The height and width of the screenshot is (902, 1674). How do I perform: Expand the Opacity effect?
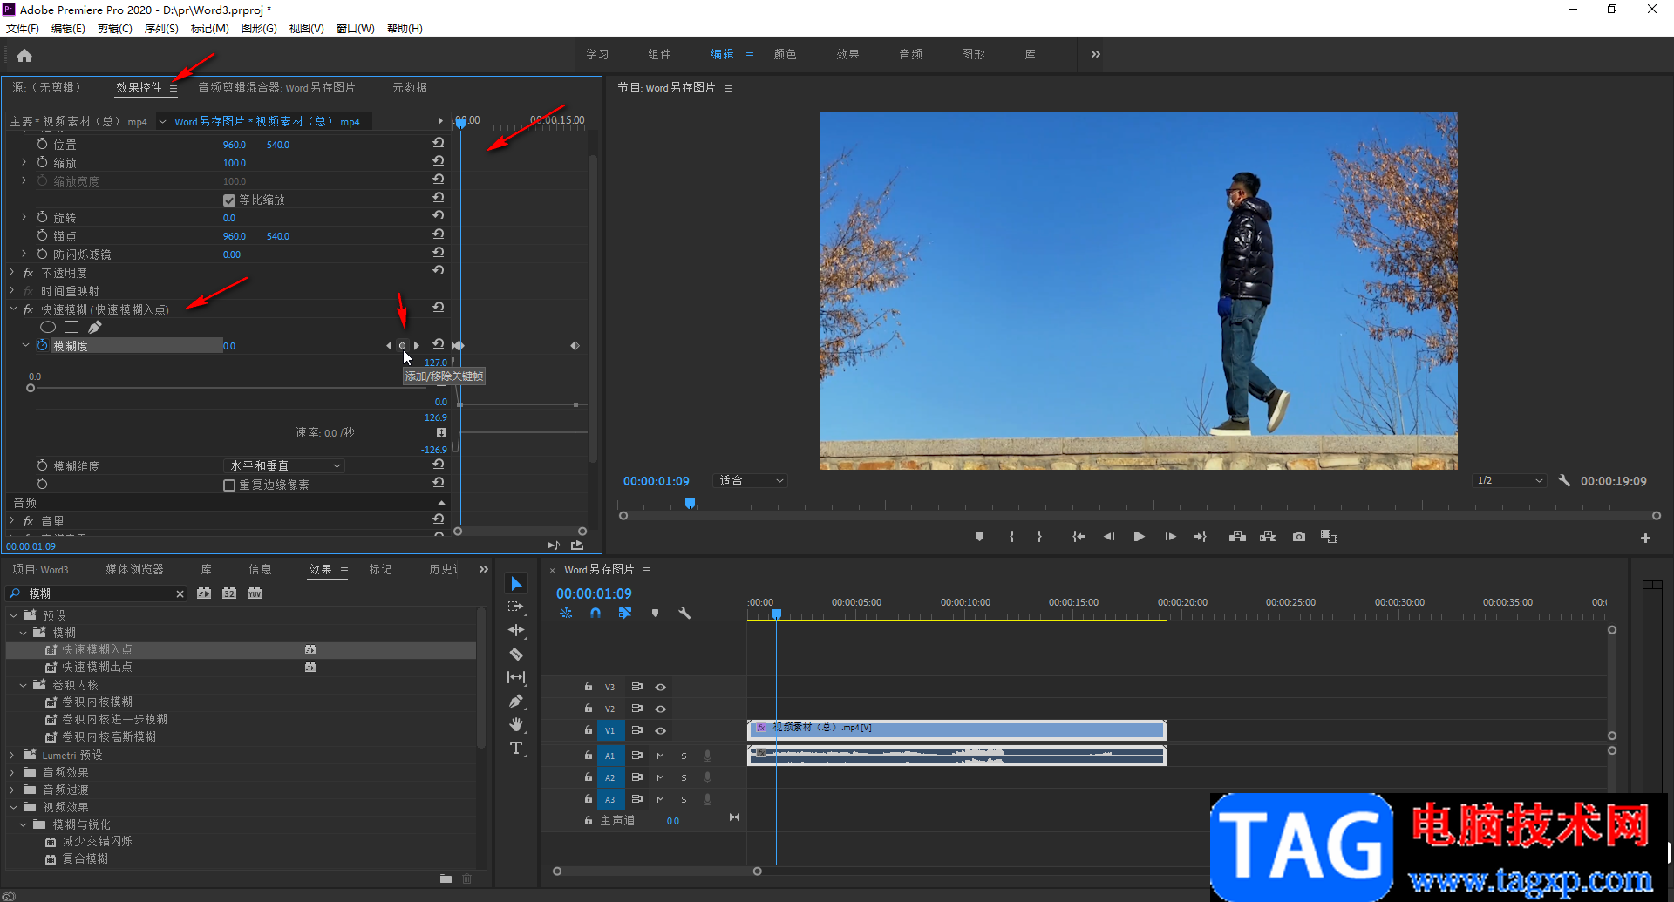[x=13, y=273]
